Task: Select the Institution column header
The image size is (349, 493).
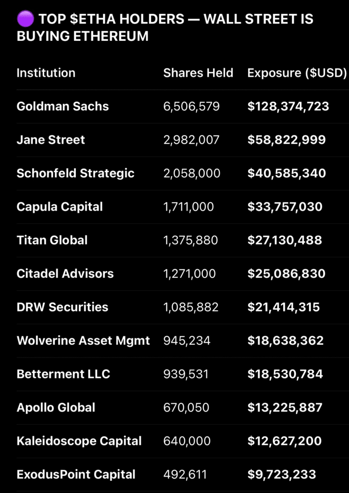Action: pyautogui.click(x=46, y=73)
